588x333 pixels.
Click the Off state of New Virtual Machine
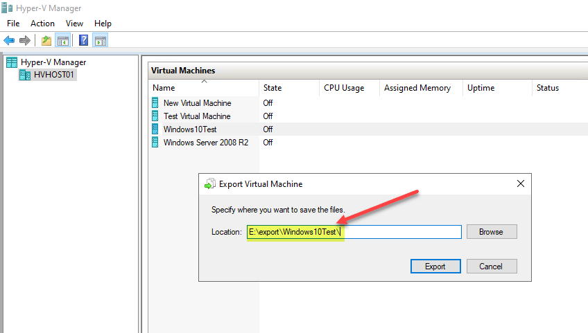tap(268, 103)
